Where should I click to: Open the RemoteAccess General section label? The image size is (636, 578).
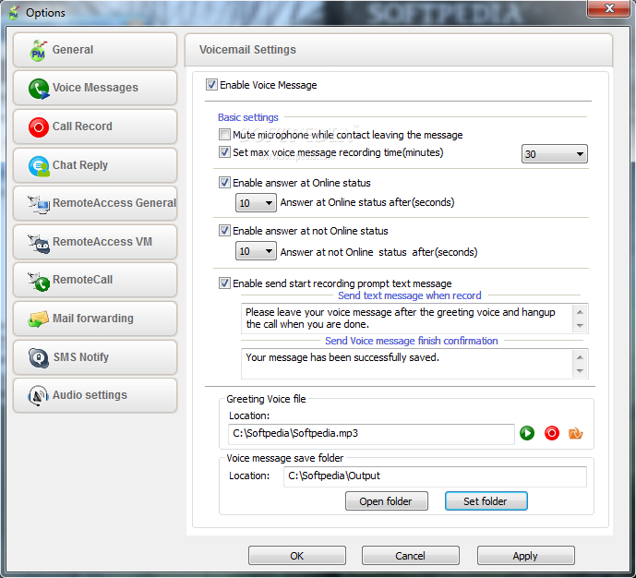[x=114, y=203]
